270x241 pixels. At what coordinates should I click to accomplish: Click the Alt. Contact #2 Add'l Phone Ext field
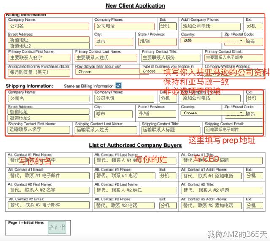point(255,206)
